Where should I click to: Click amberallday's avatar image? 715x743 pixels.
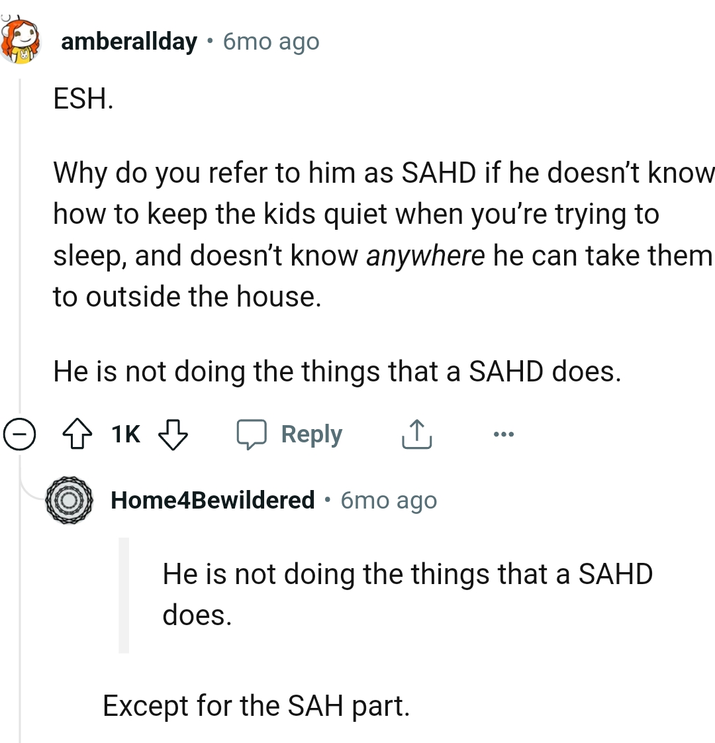coord(20,41)
